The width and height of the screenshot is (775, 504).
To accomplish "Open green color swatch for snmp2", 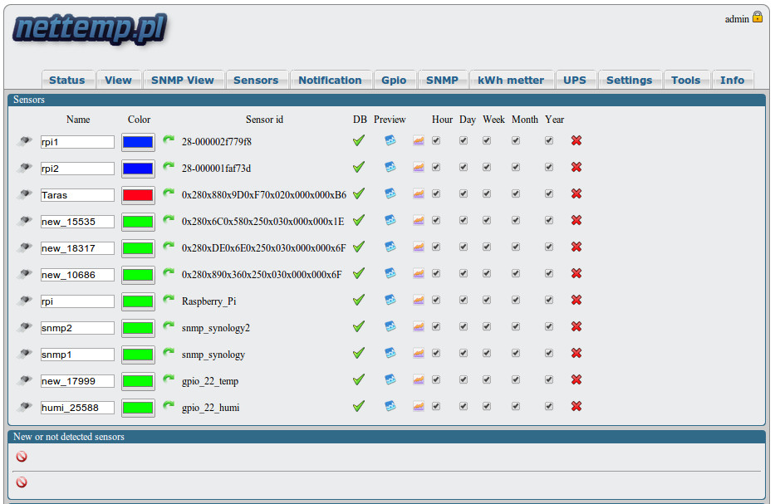I will pyautogui.click(x=138, y=328).
